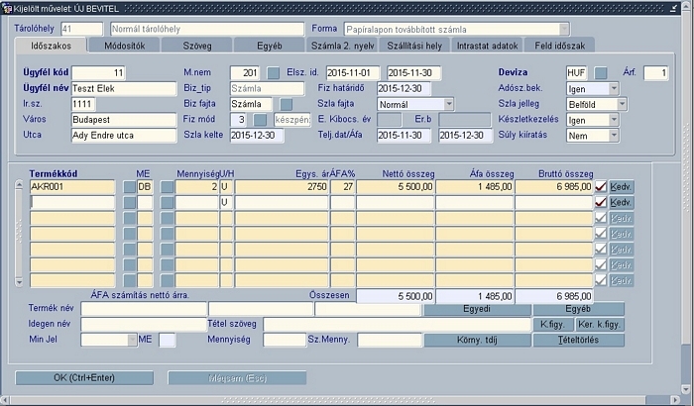Click the Mennyiség cell with 2
This screenshot has height=406, width=694.
pos(197,187)
